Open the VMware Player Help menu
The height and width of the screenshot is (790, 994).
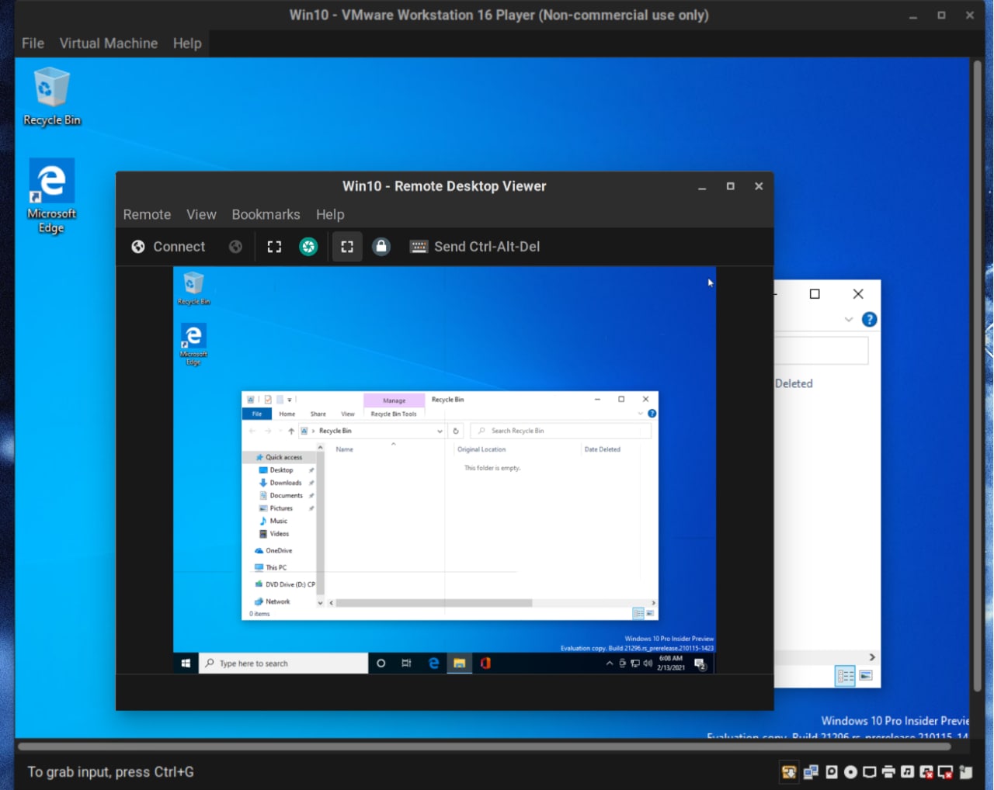click(x=187, y=43)
